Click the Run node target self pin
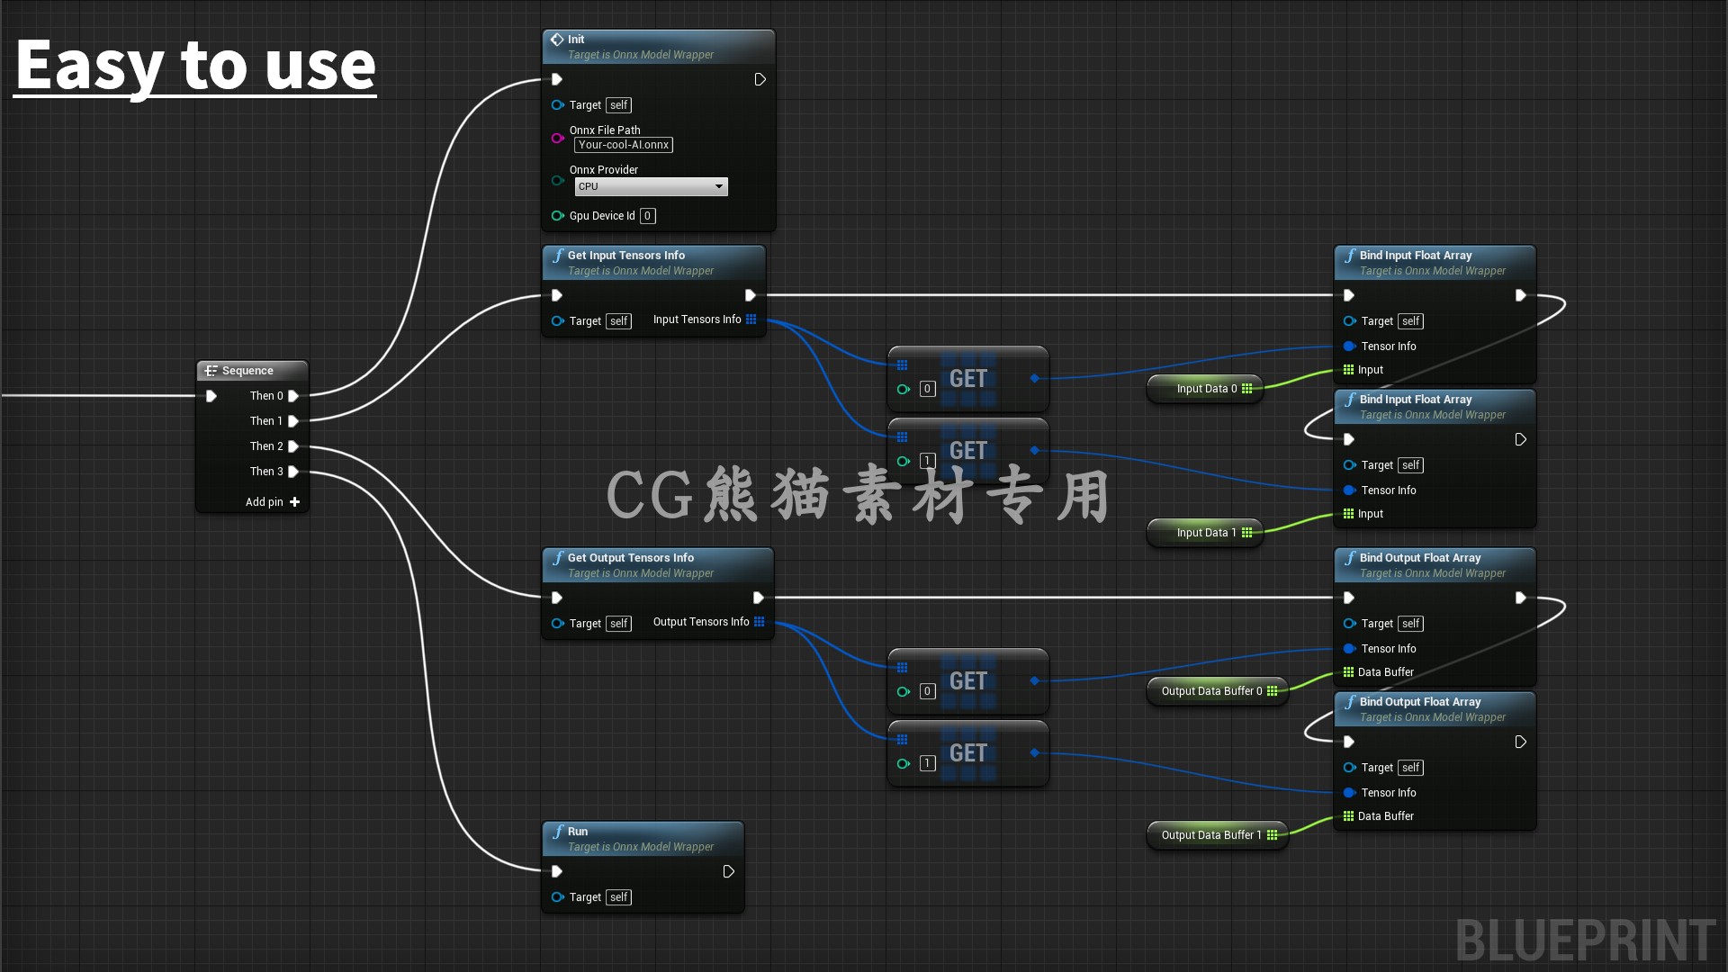The height and width of the screenshot is (972, 1728). pos(554,896)
